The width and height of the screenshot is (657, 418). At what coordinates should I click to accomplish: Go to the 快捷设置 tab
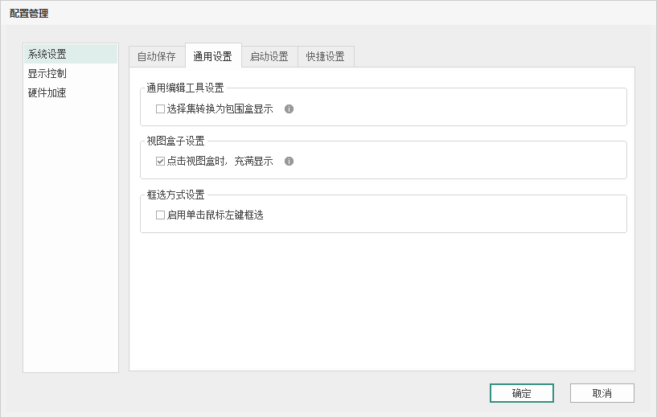[325, 56]
